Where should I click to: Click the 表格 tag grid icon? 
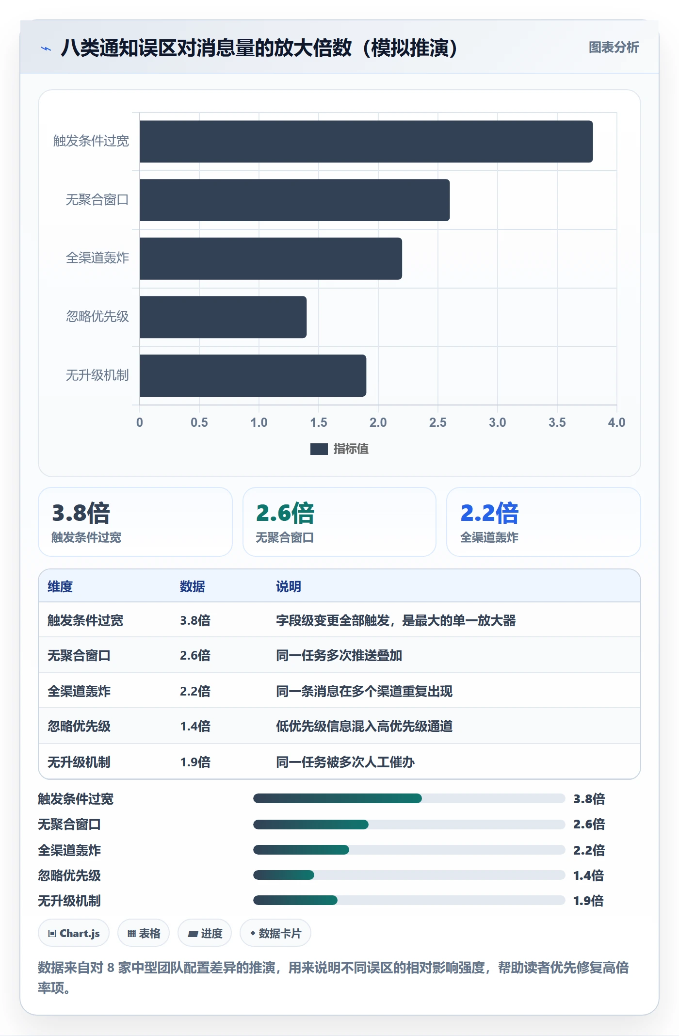(131, 934)
